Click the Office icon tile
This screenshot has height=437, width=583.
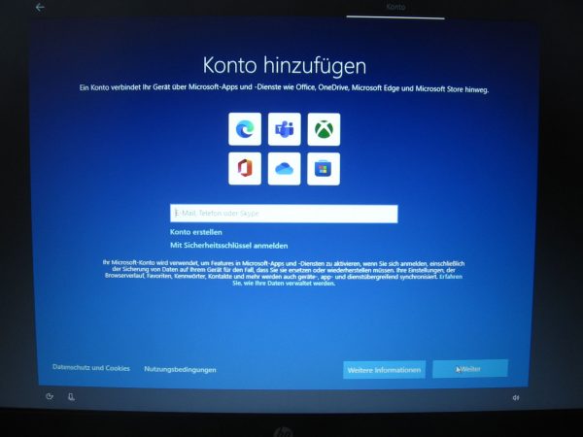(245, 168)
